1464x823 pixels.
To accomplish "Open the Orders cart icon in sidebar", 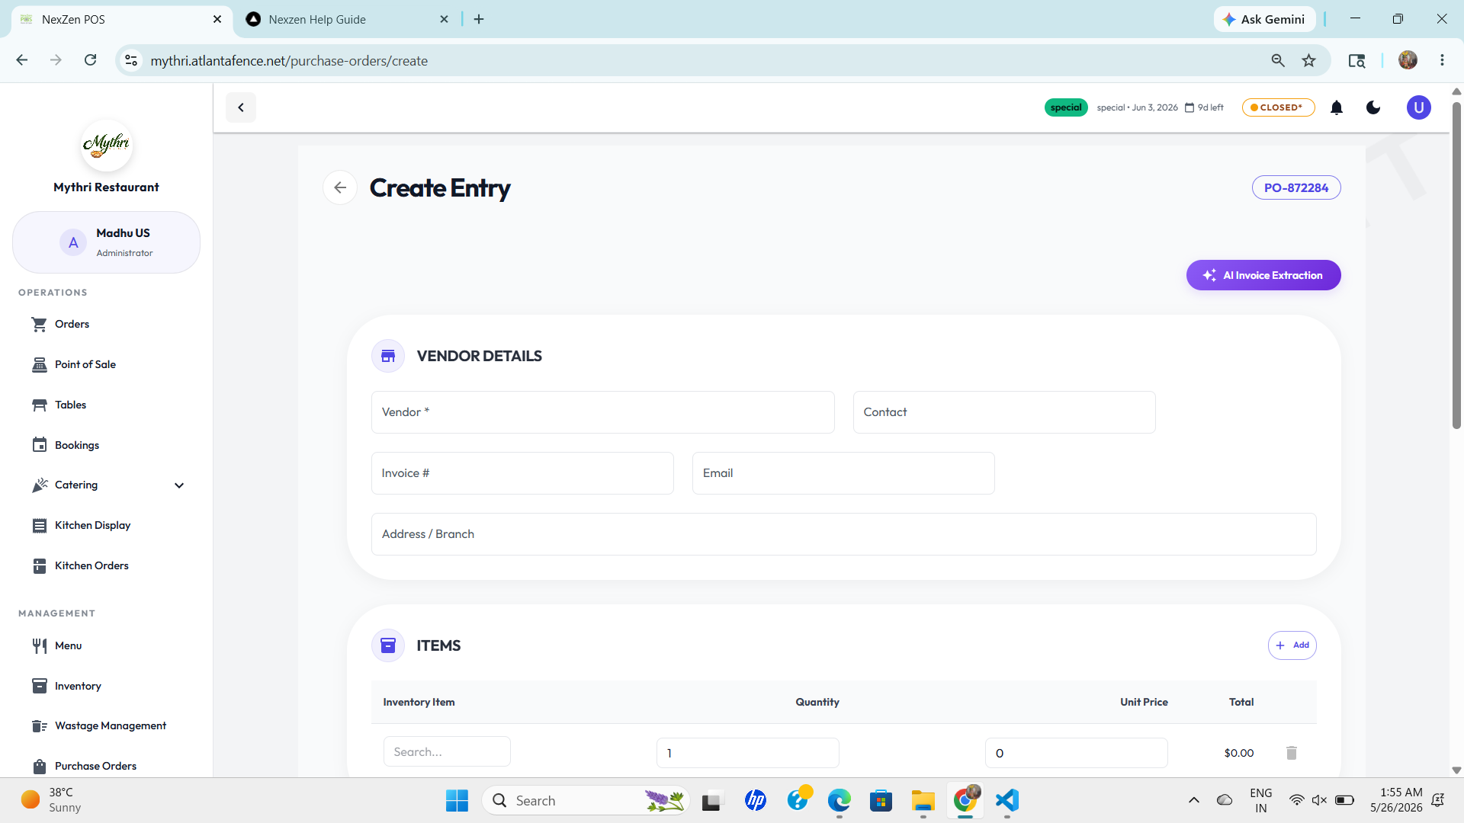I will point(40,325).
